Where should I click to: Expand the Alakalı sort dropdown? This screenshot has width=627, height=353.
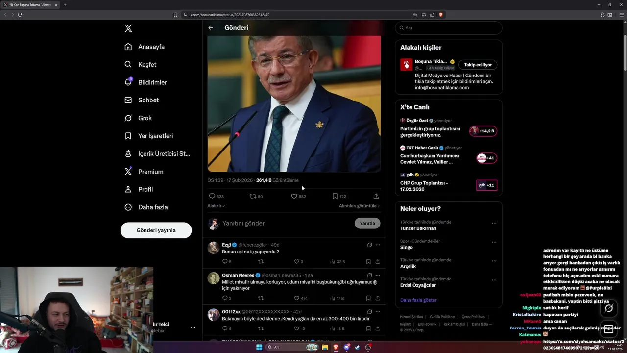pyautogui.click(x=216, y=206)
